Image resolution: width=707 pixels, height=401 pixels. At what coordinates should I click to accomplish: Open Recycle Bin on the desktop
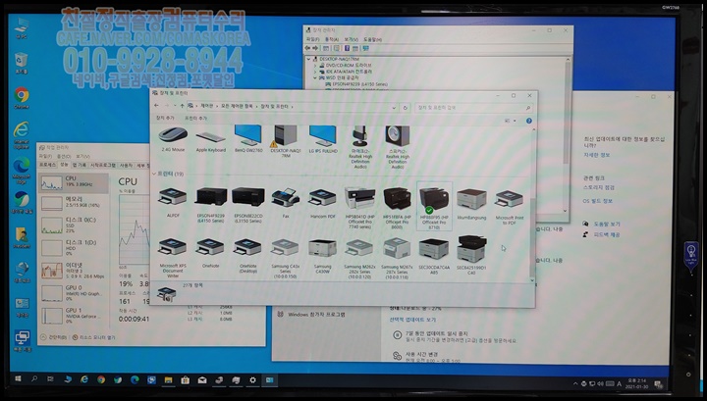tap(22, 63)
